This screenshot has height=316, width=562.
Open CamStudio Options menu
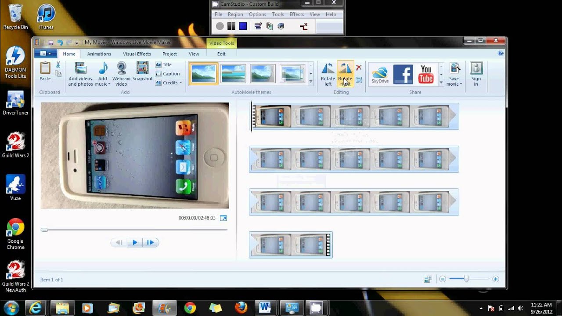click(257, 14)
